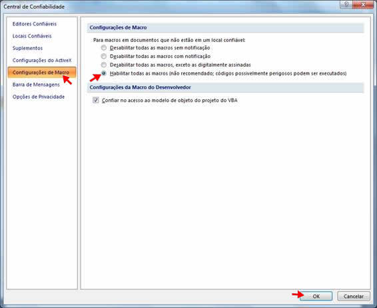Click the Help question mark icon

pyautogui.click(x=346, y=5)
